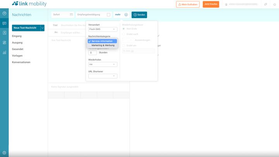Open the dashboard gauge icon in sidebar
This screenshot has width=279, height=157.
(4, 13)
